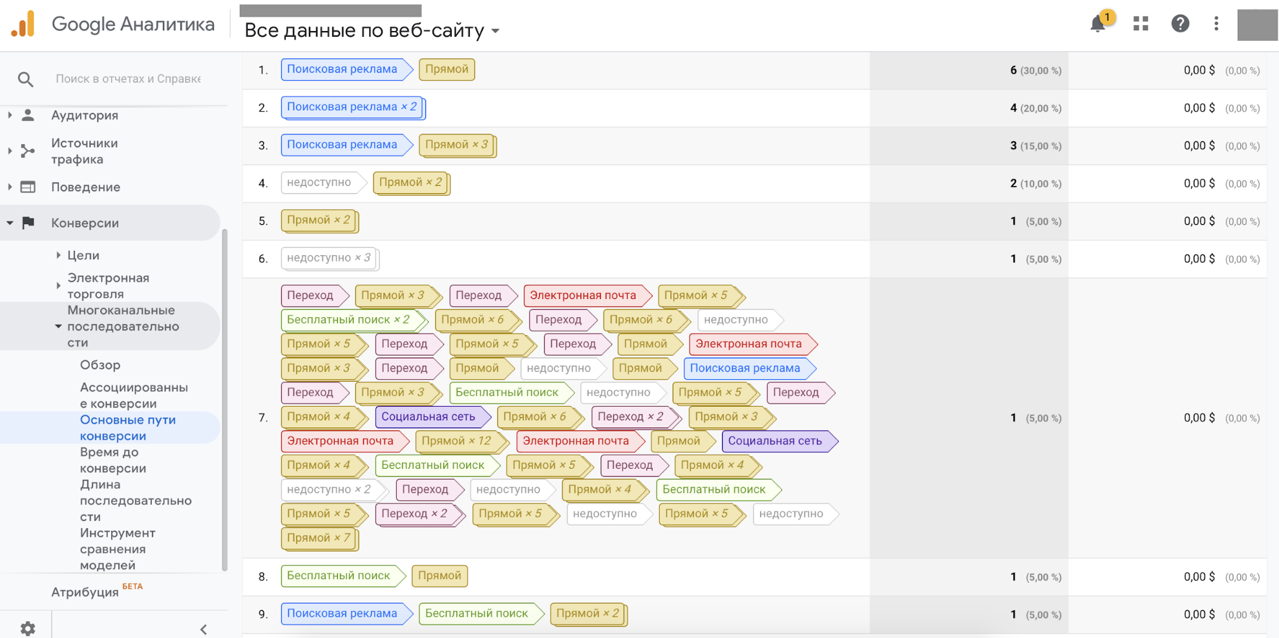Collapse the sidebar with the left chevron

[204, 629]
